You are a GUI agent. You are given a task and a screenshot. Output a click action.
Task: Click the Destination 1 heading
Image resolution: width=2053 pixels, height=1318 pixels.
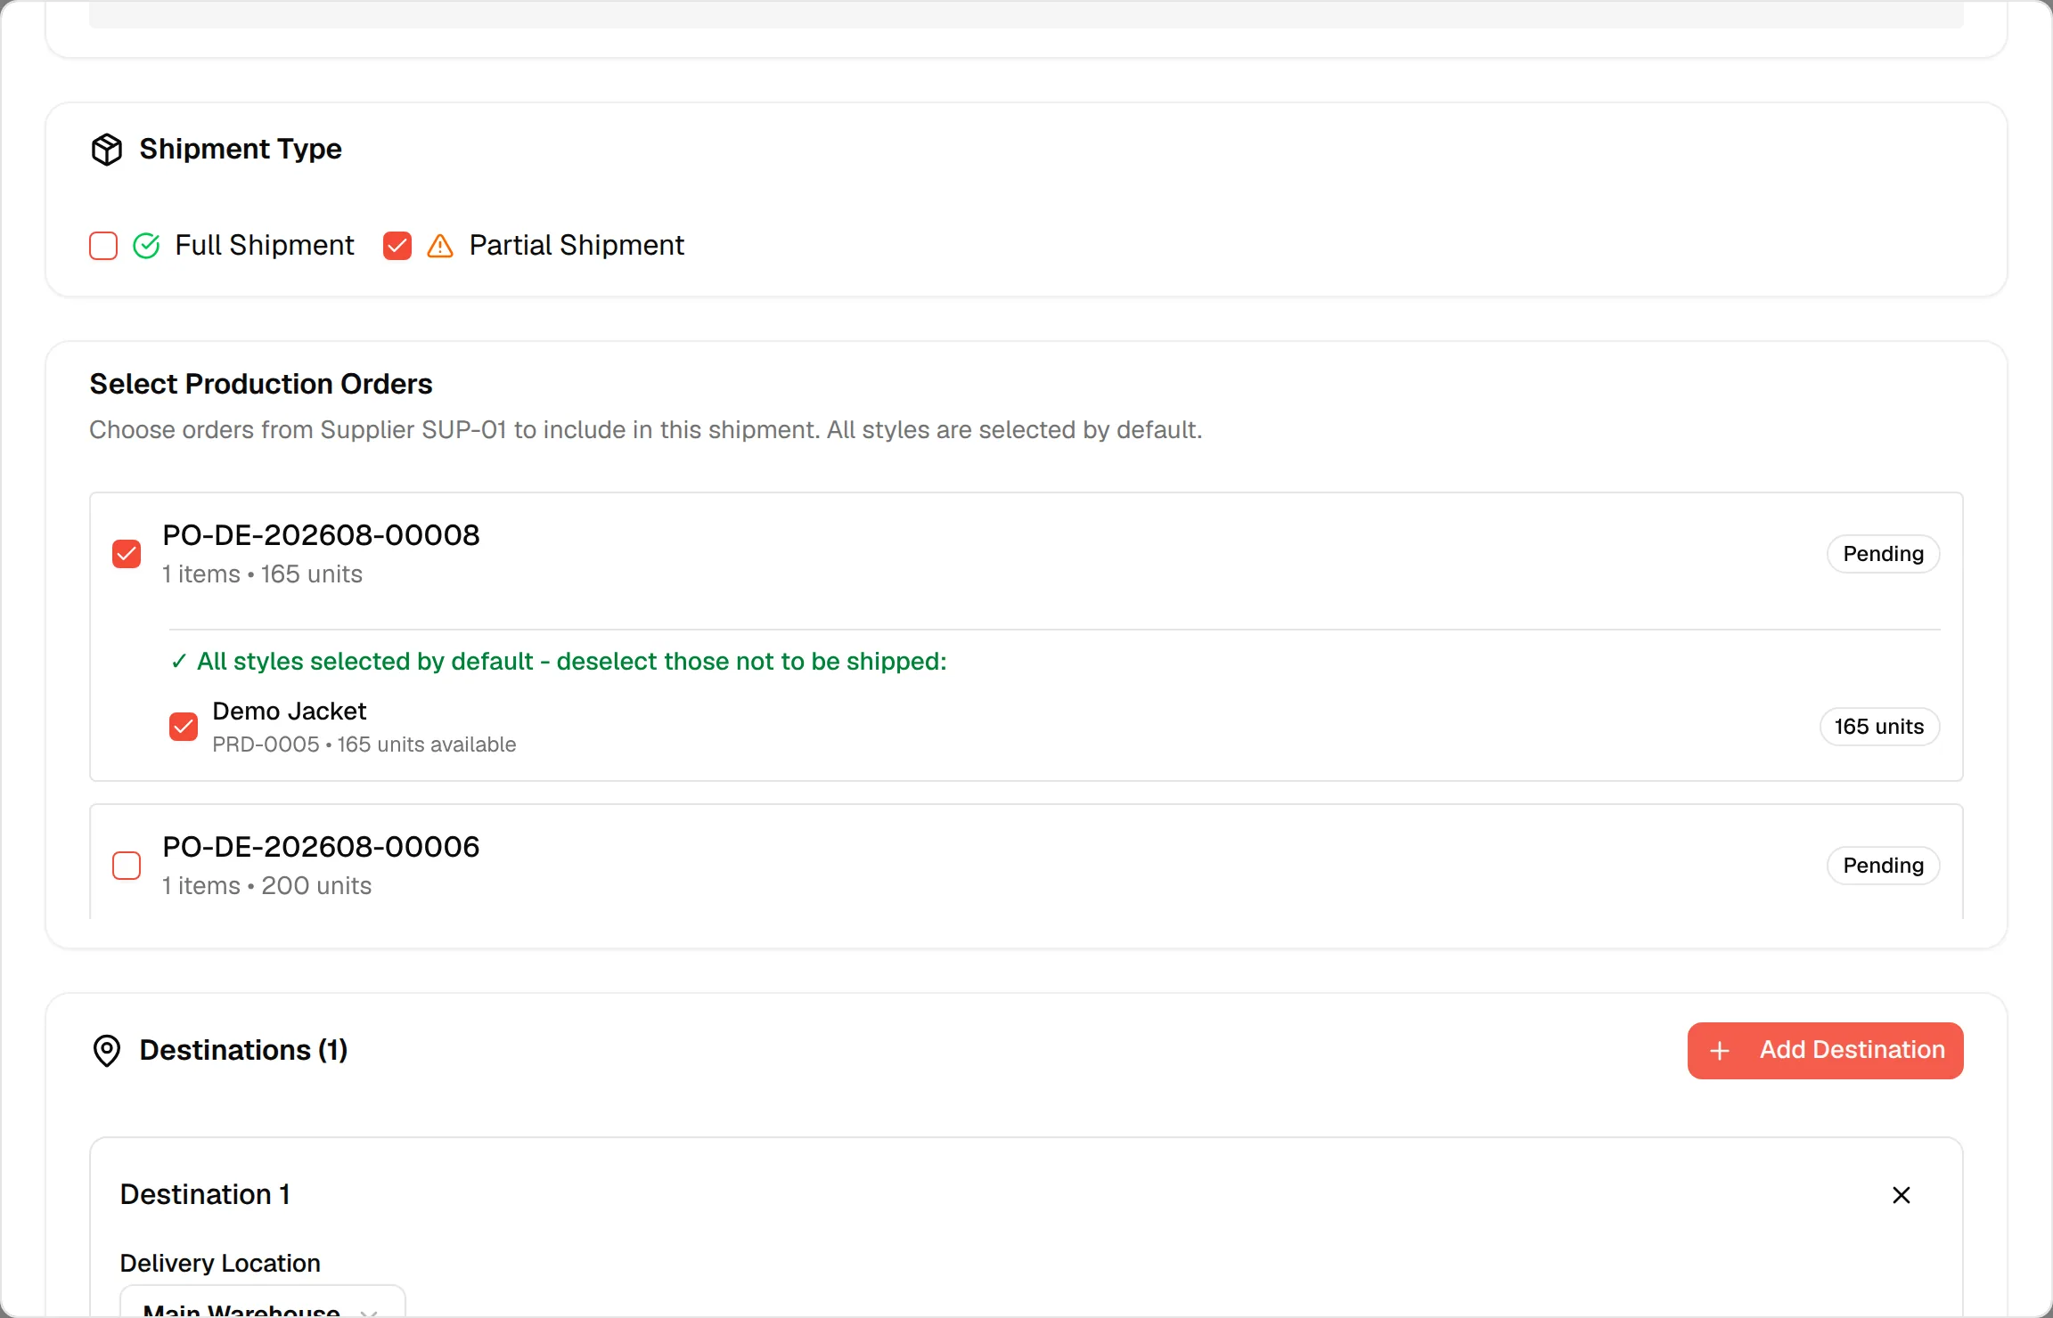[x=206, y=1195]
